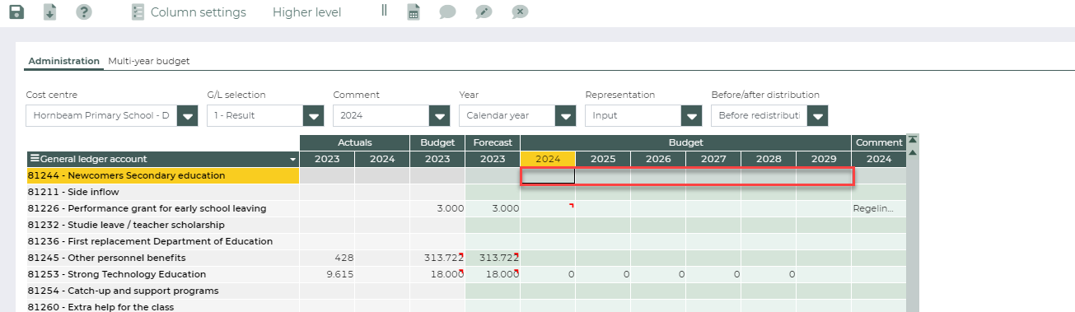
Task: Click the save disk icon
Action: pos(16,12)
